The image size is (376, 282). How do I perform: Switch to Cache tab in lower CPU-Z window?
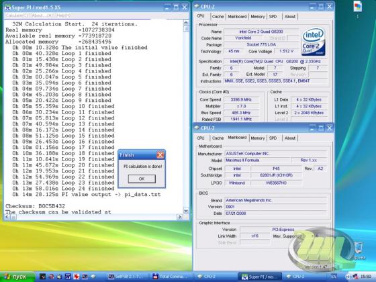pos(218,138)
